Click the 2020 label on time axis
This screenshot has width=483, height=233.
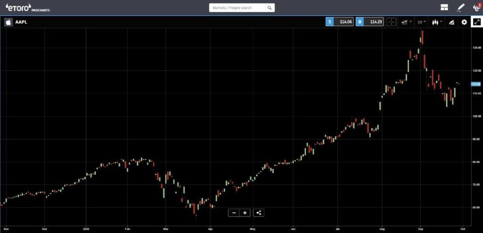pyautogui.click(x=86, y=229)
